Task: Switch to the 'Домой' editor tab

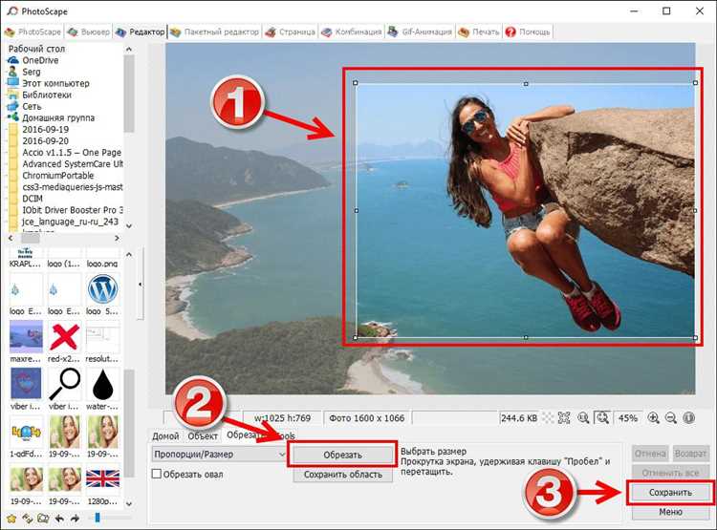Action: point(165,435)
